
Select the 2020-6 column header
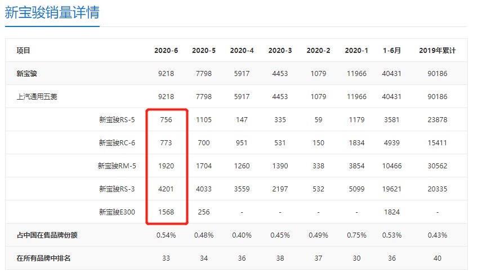click(166, 51)
